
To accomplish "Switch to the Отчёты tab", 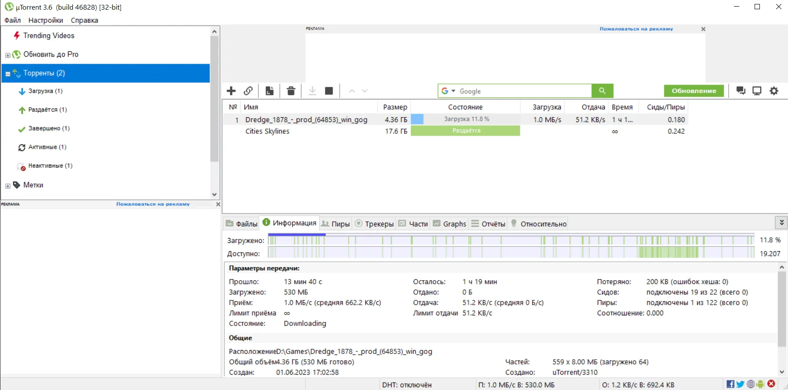I will [488, 224].
